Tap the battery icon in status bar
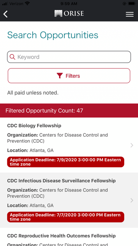The height and width of the screenshot is (246, 138). coord(132,3)
